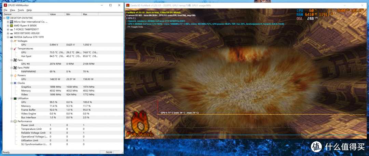This screenshot has width=369, height=156.
Task: Collapse the Fans PWM section
Action: point(11,68)
